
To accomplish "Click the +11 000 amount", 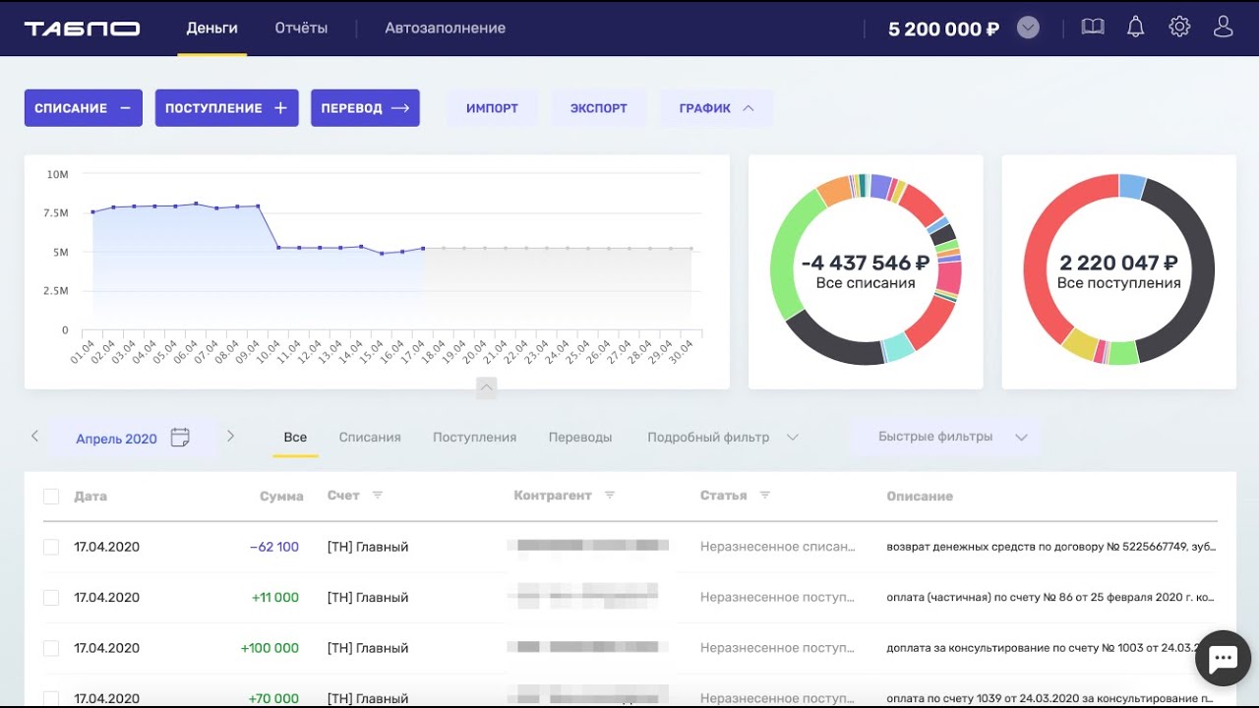I will [275, 598].
